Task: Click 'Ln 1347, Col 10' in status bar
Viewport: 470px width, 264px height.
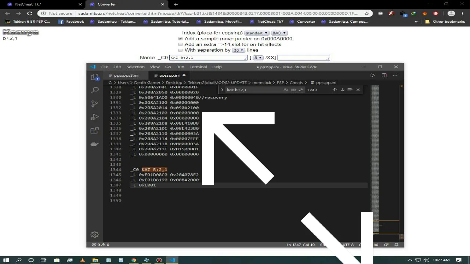Action: pos(301,245)
